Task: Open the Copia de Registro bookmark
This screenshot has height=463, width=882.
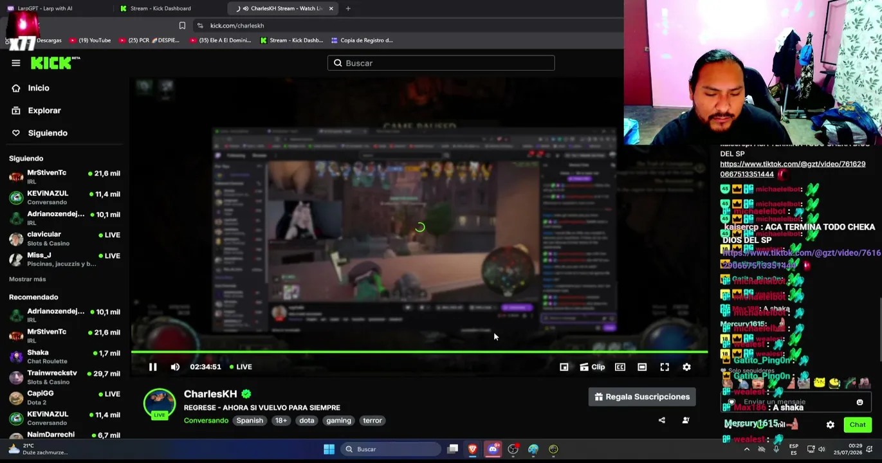Action: [x=362, y=41]
